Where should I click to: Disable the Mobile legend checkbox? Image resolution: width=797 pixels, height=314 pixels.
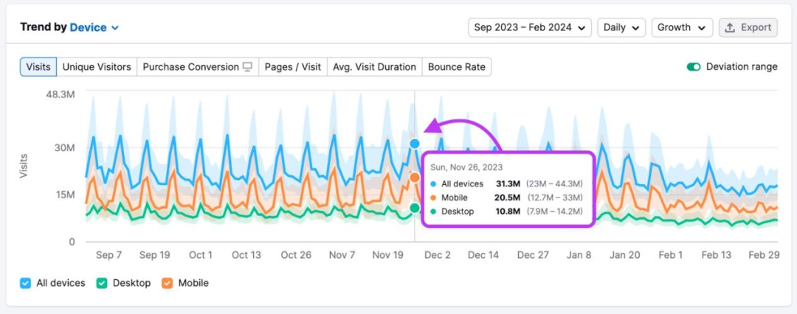167,283
